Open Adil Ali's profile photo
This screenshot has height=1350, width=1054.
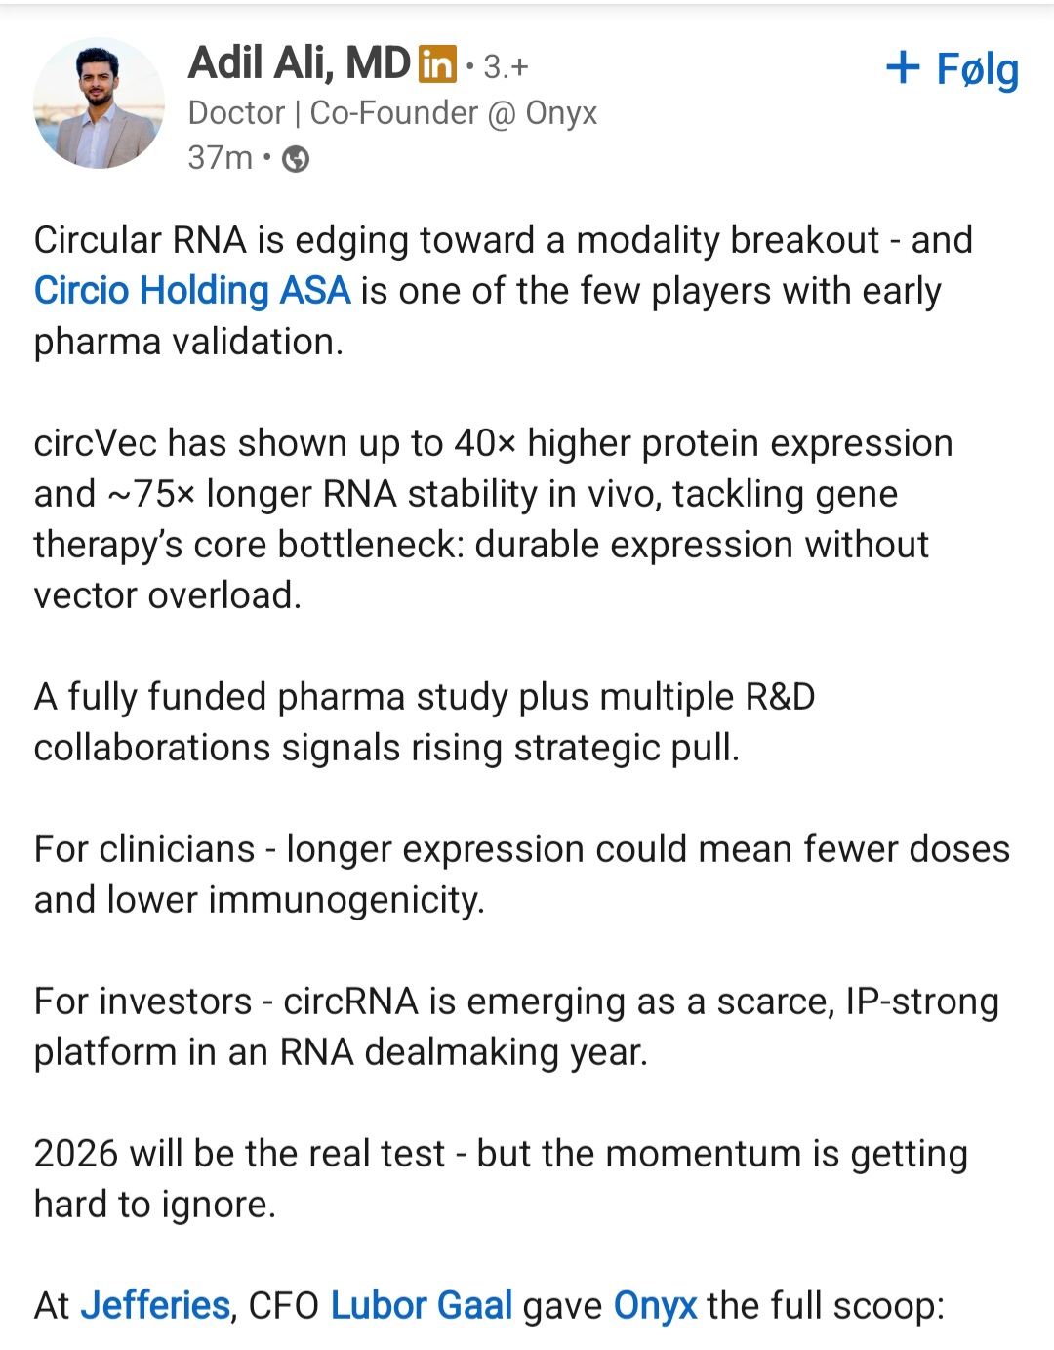99,103
